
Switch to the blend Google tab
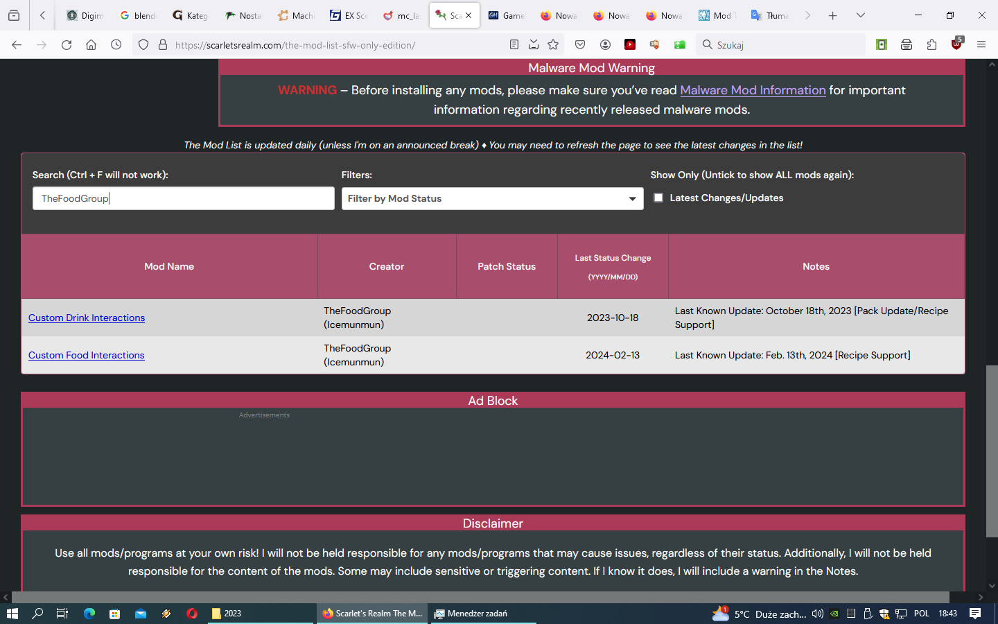(138, 15)
